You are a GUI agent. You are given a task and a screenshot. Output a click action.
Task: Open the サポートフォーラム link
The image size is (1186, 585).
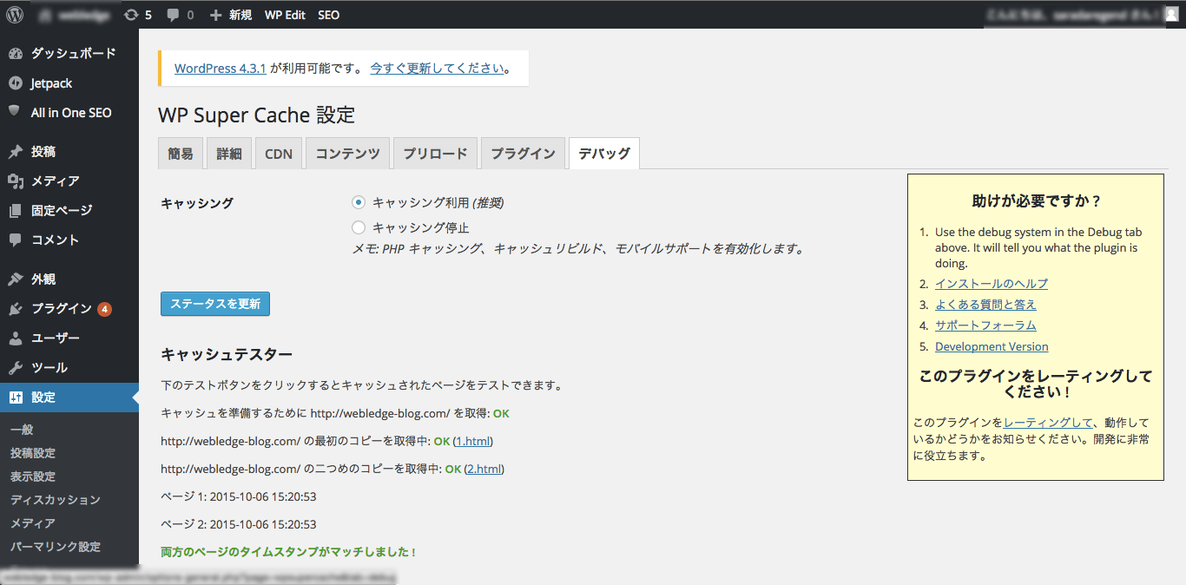(985, 325)
